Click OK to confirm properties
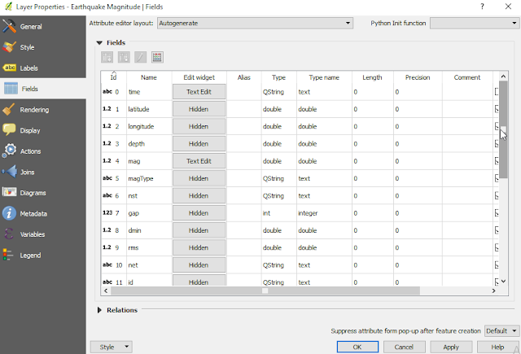The height and width of the screenshot is (354, 521). [357, 347]
